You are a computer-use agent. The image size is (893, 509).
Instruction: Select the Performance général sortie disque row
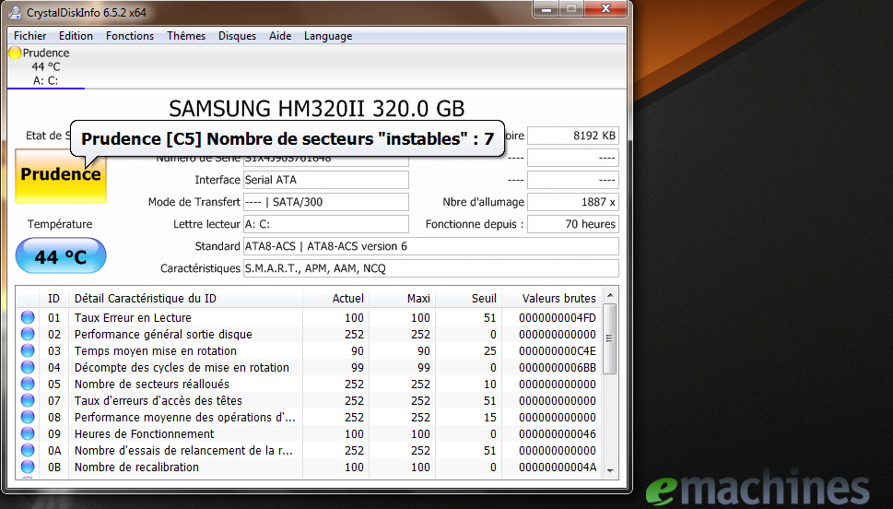coord(310,334)
